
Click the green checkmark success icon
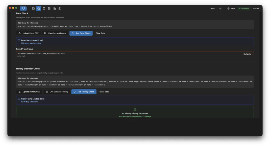coord(135,110)
